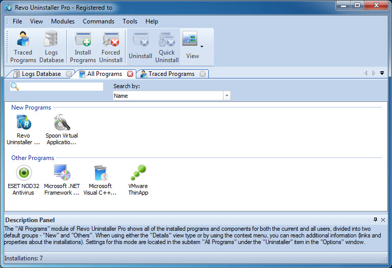
Task: Click the Description Panel title
Action: click(30, 220)
